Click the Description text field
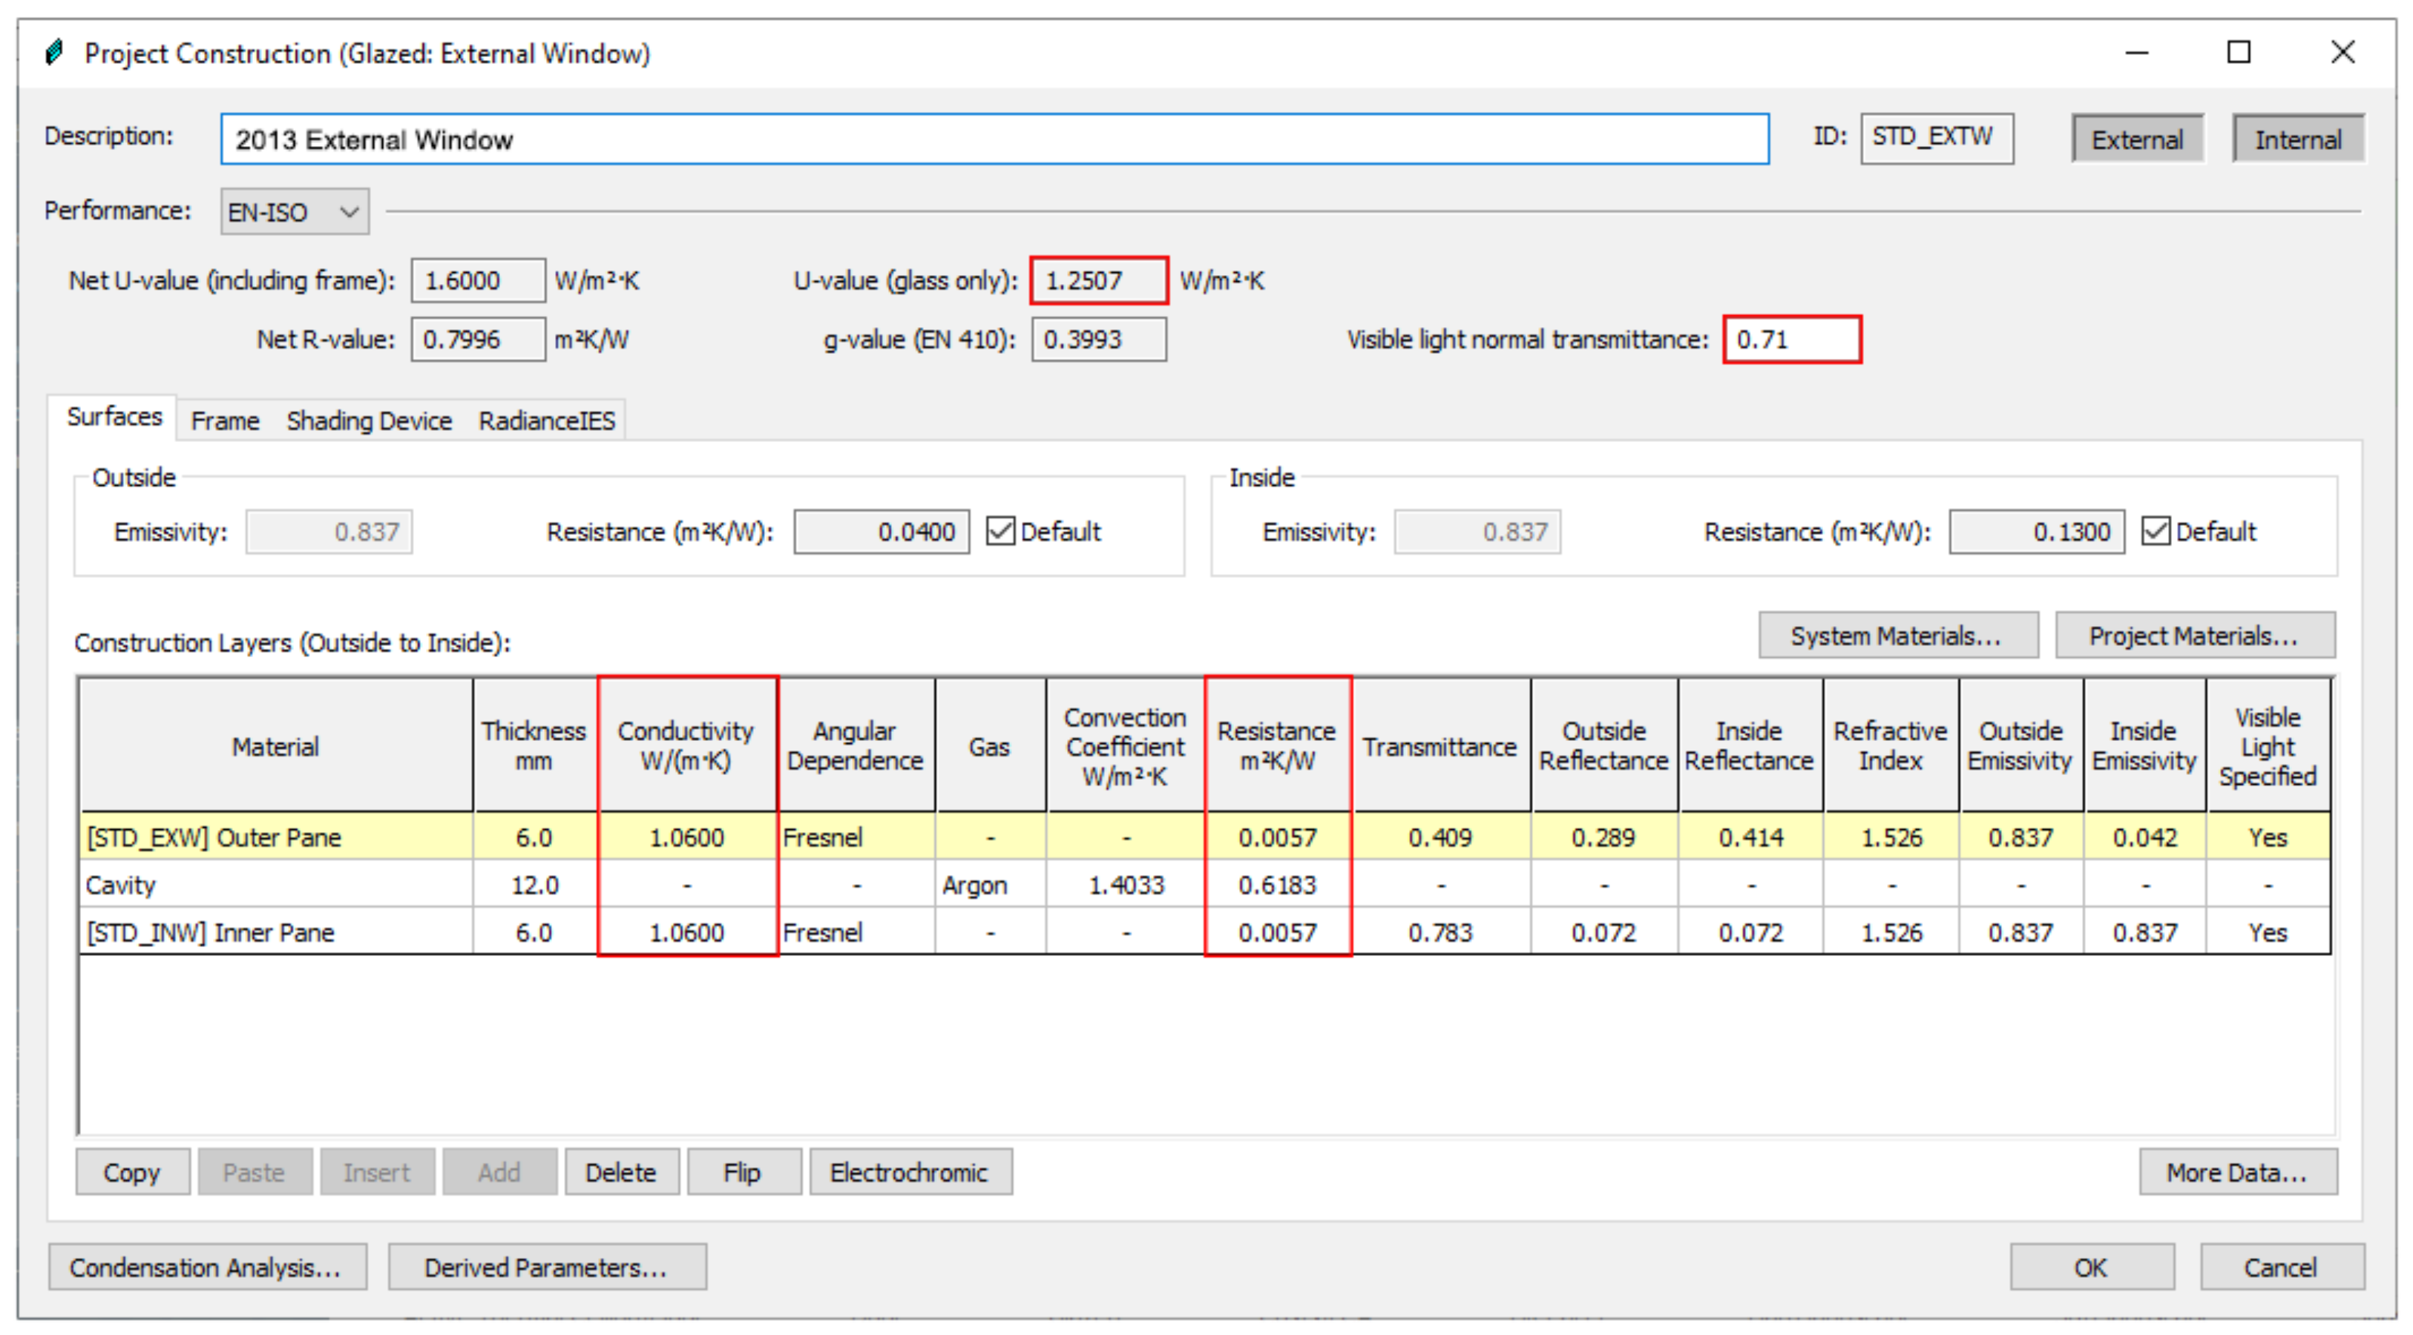Screen dimensions: 2413x1335 (994, 139)
